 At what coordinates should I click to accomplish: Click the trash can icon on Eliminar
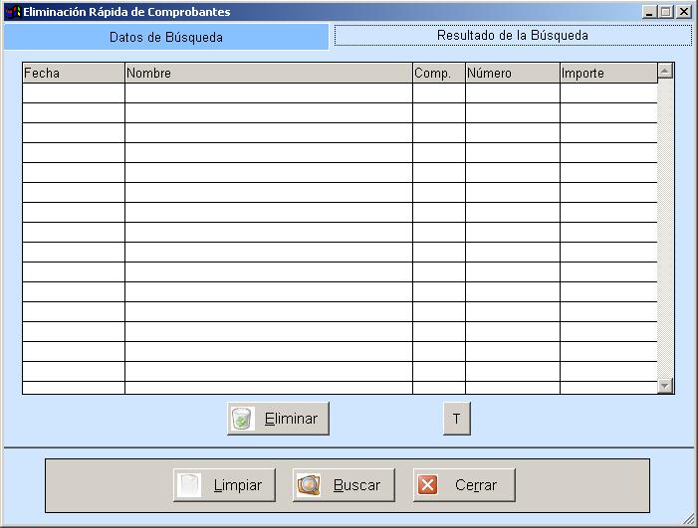coord(242,419)
